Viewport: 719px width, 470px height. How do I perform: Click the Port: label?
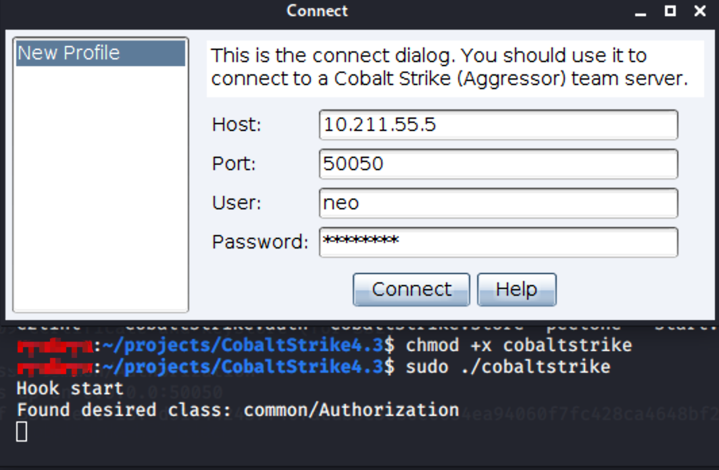coord(234,164)
